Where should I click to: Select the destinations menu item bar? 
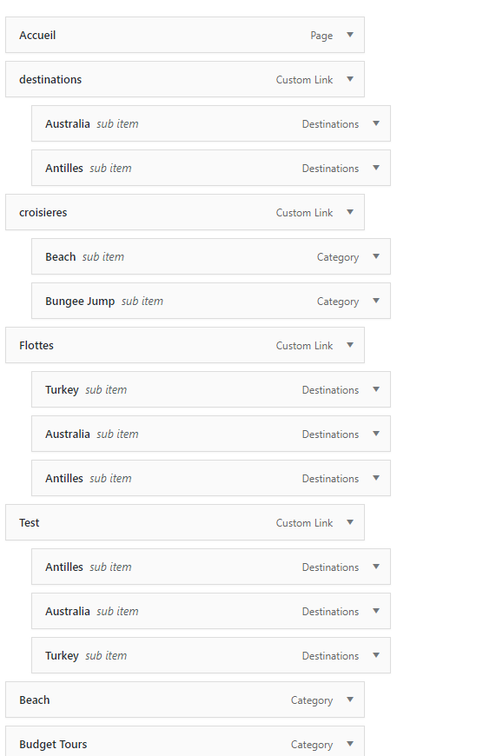[185, 80]
